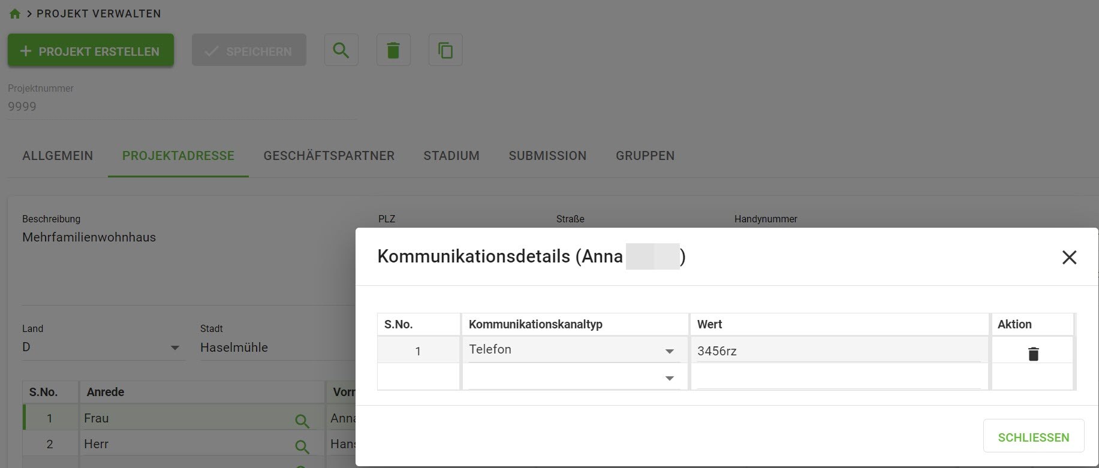1099x468 pixels.
Task: Click the Anrede column header
Action: point(202,392)
